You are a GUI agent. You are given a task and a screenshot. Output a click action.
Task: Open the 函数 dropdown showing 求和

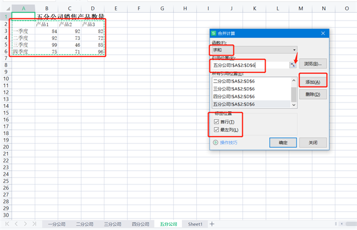click(x=254, y=50)
